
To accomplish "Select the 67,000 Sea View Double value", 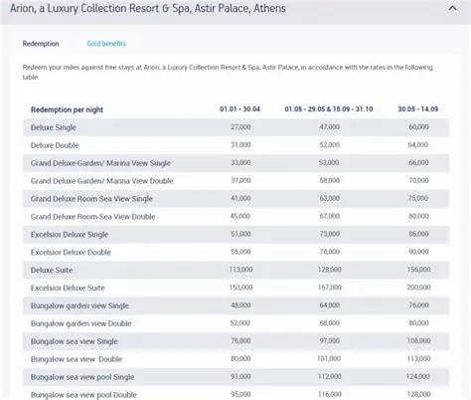I will pos(329,216).
